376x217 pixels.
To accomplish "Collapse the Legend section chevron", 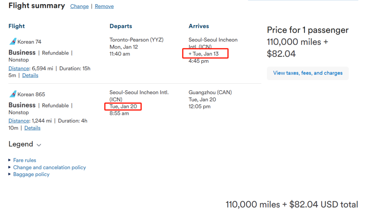I will pos(39,145).
